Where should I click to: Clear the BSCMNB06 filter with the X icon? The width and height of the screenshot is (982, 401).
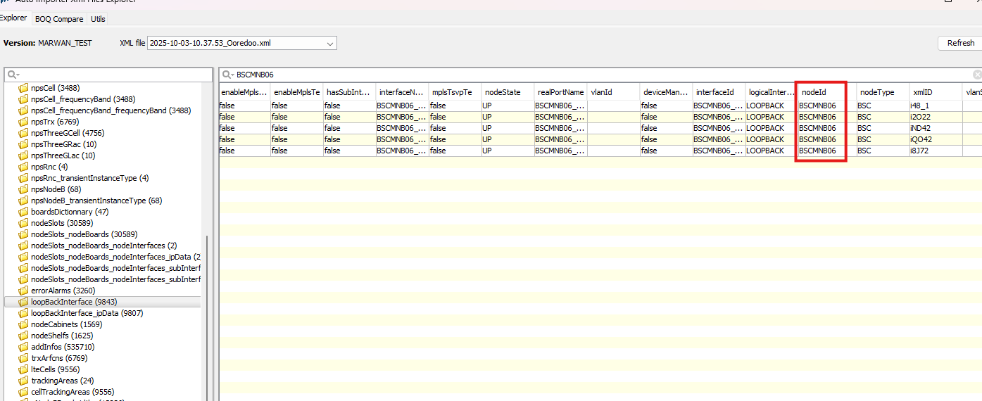977,75
